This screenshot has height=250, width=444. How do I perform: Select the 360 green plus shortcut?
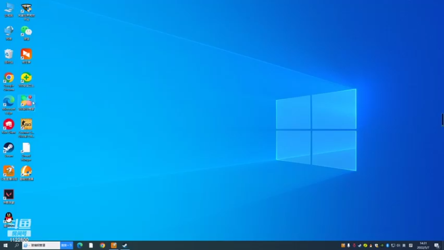point(26,79)
